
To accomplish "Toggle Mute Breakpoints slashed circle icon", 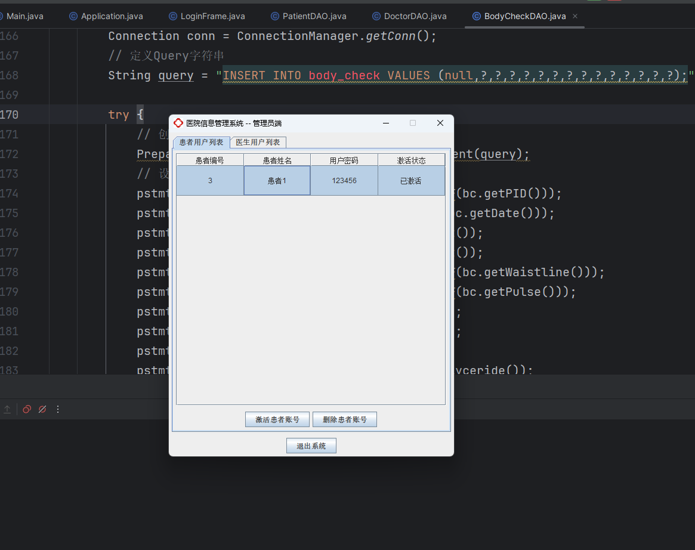I will pos(42,409).
